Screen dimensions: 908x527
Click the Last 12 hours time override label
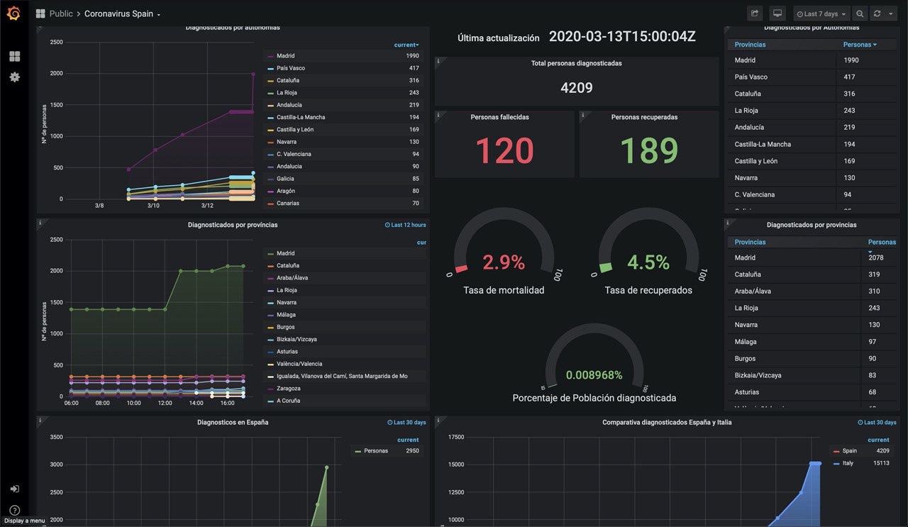[409, 225]
